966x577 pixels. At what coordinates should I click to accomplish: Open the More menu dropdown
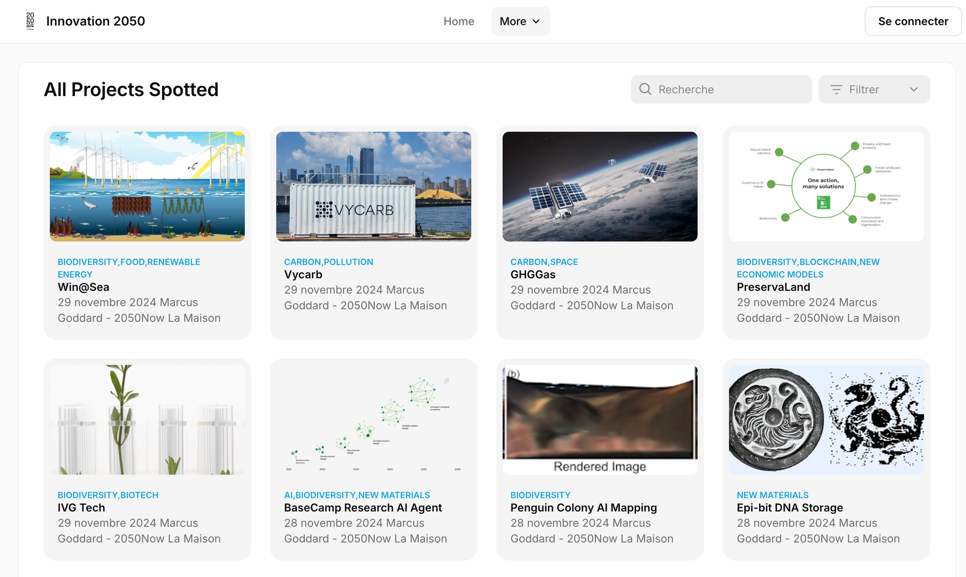pos(520,21)
